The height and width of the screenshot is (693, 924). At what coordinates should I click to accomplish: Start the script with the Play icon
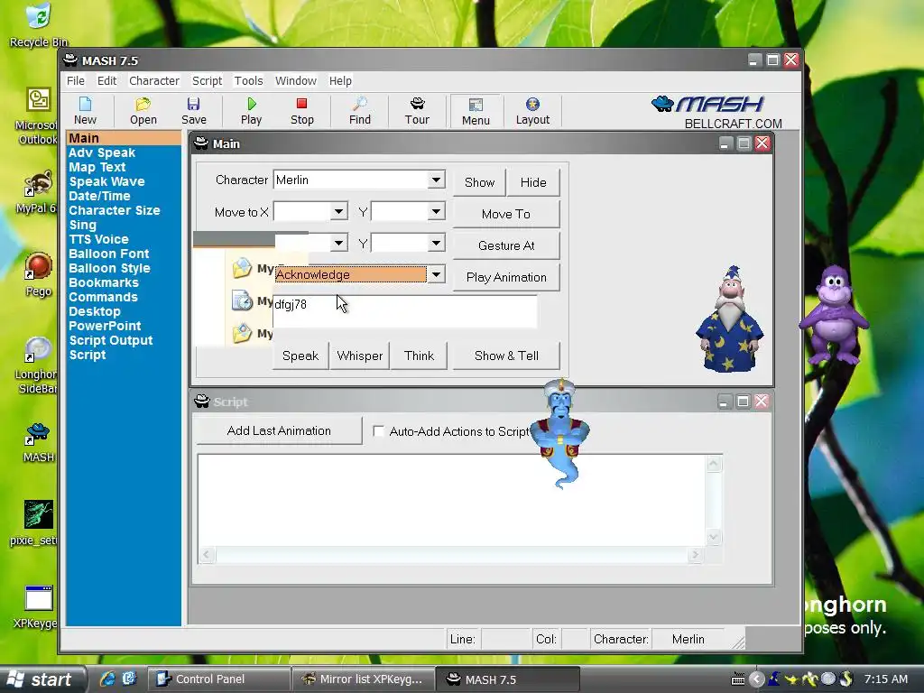click(x=251, y=111)
